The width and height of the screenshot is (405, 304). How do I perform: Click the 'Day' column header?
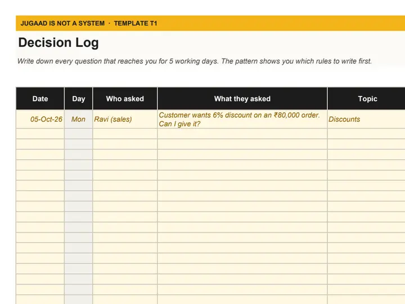coord(79,99)
